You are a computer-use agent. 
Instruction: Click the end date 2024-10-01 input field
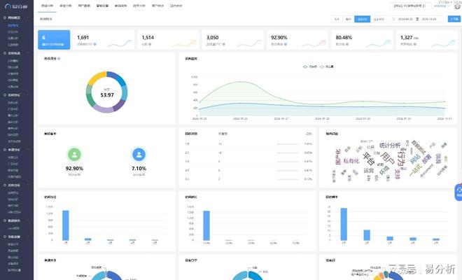[x=428, y=19]
